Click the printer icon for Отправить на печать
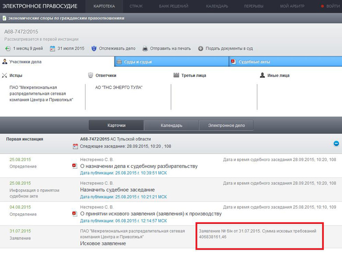Viewport: 342px width, 253px height. [145, 49]
